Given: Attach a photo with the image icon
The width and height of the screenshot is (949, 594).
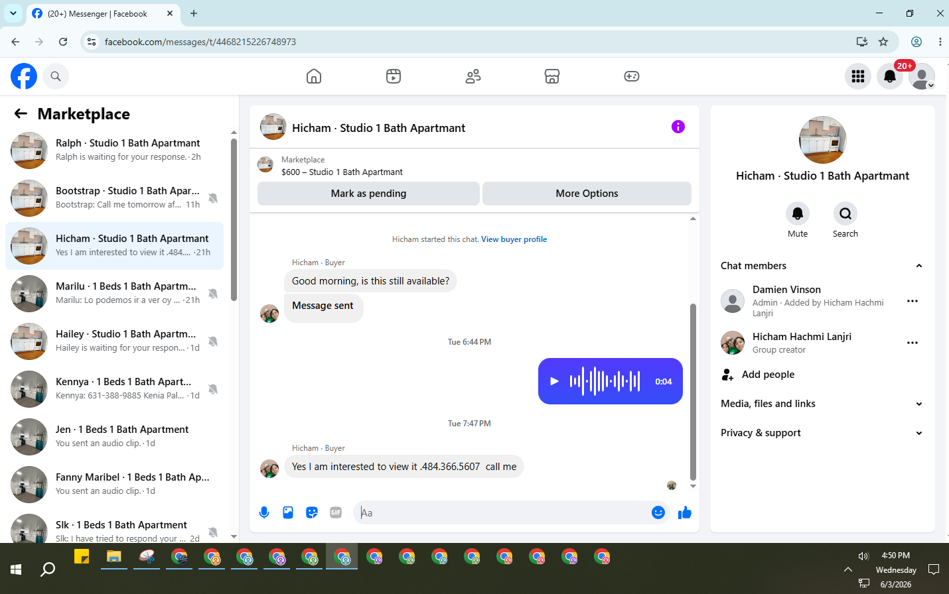Looking at the screenshot, I should click(x=288, y=512).
